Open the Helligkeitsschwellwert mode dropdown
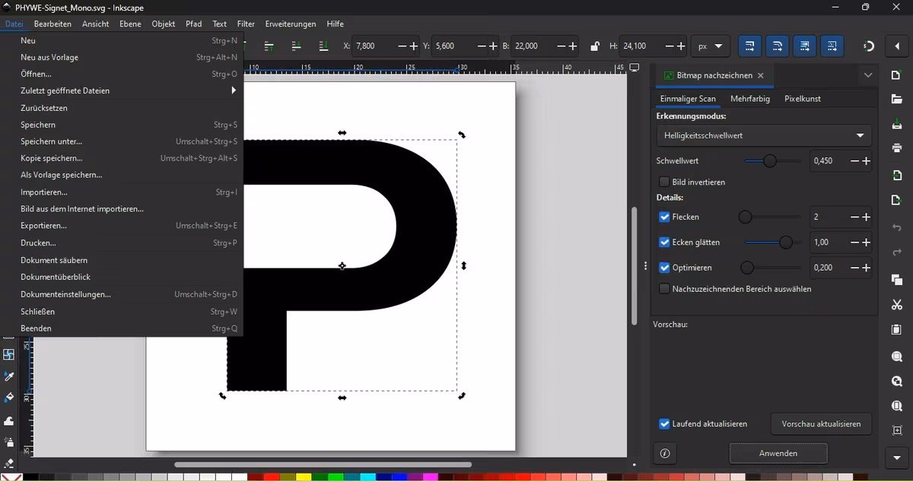Viewport: 913px width, 482px height. (764, 135)
